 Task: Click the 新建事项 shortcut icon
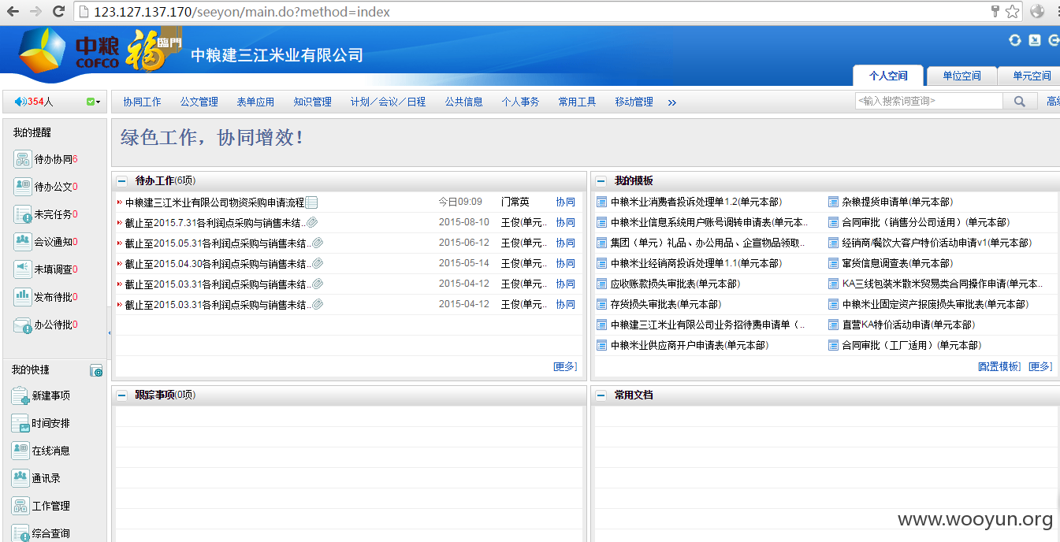20,395
